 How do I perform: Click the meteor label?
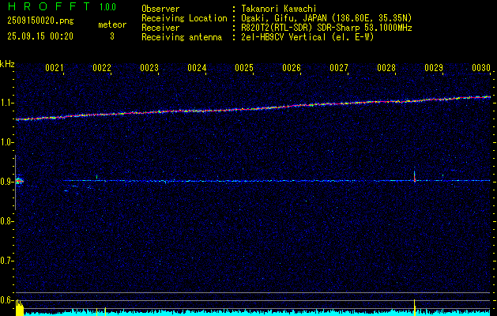[112, 24]
